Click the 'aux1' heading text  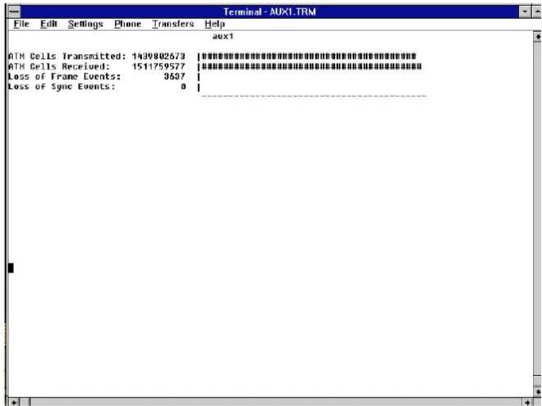click(223, 36)
